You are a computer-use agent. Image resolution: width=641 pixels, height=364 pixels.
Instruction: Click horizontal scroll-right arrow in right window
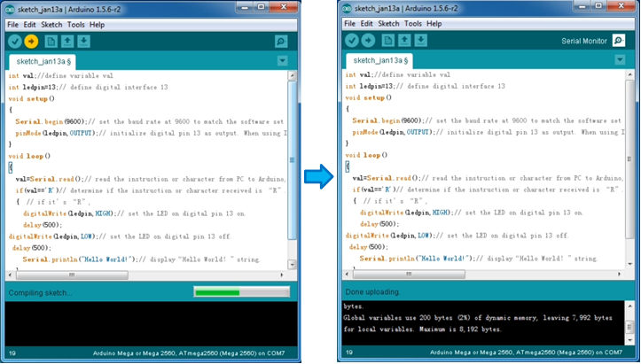click(619, 275)
